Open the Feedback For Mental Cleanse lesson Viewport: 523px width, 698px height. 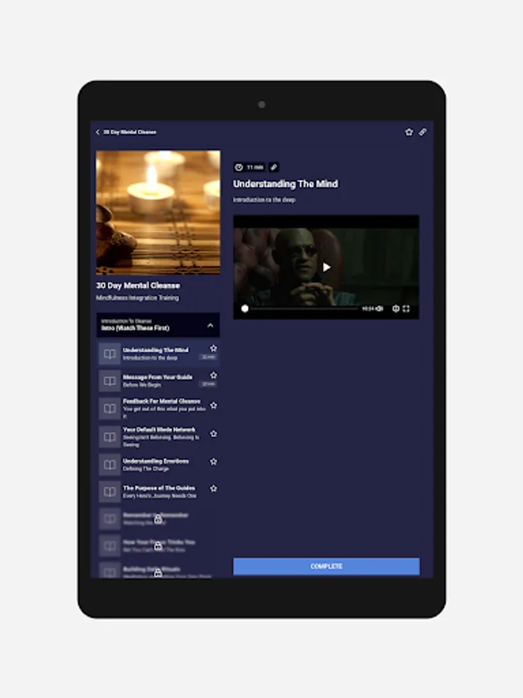(158, 409)
